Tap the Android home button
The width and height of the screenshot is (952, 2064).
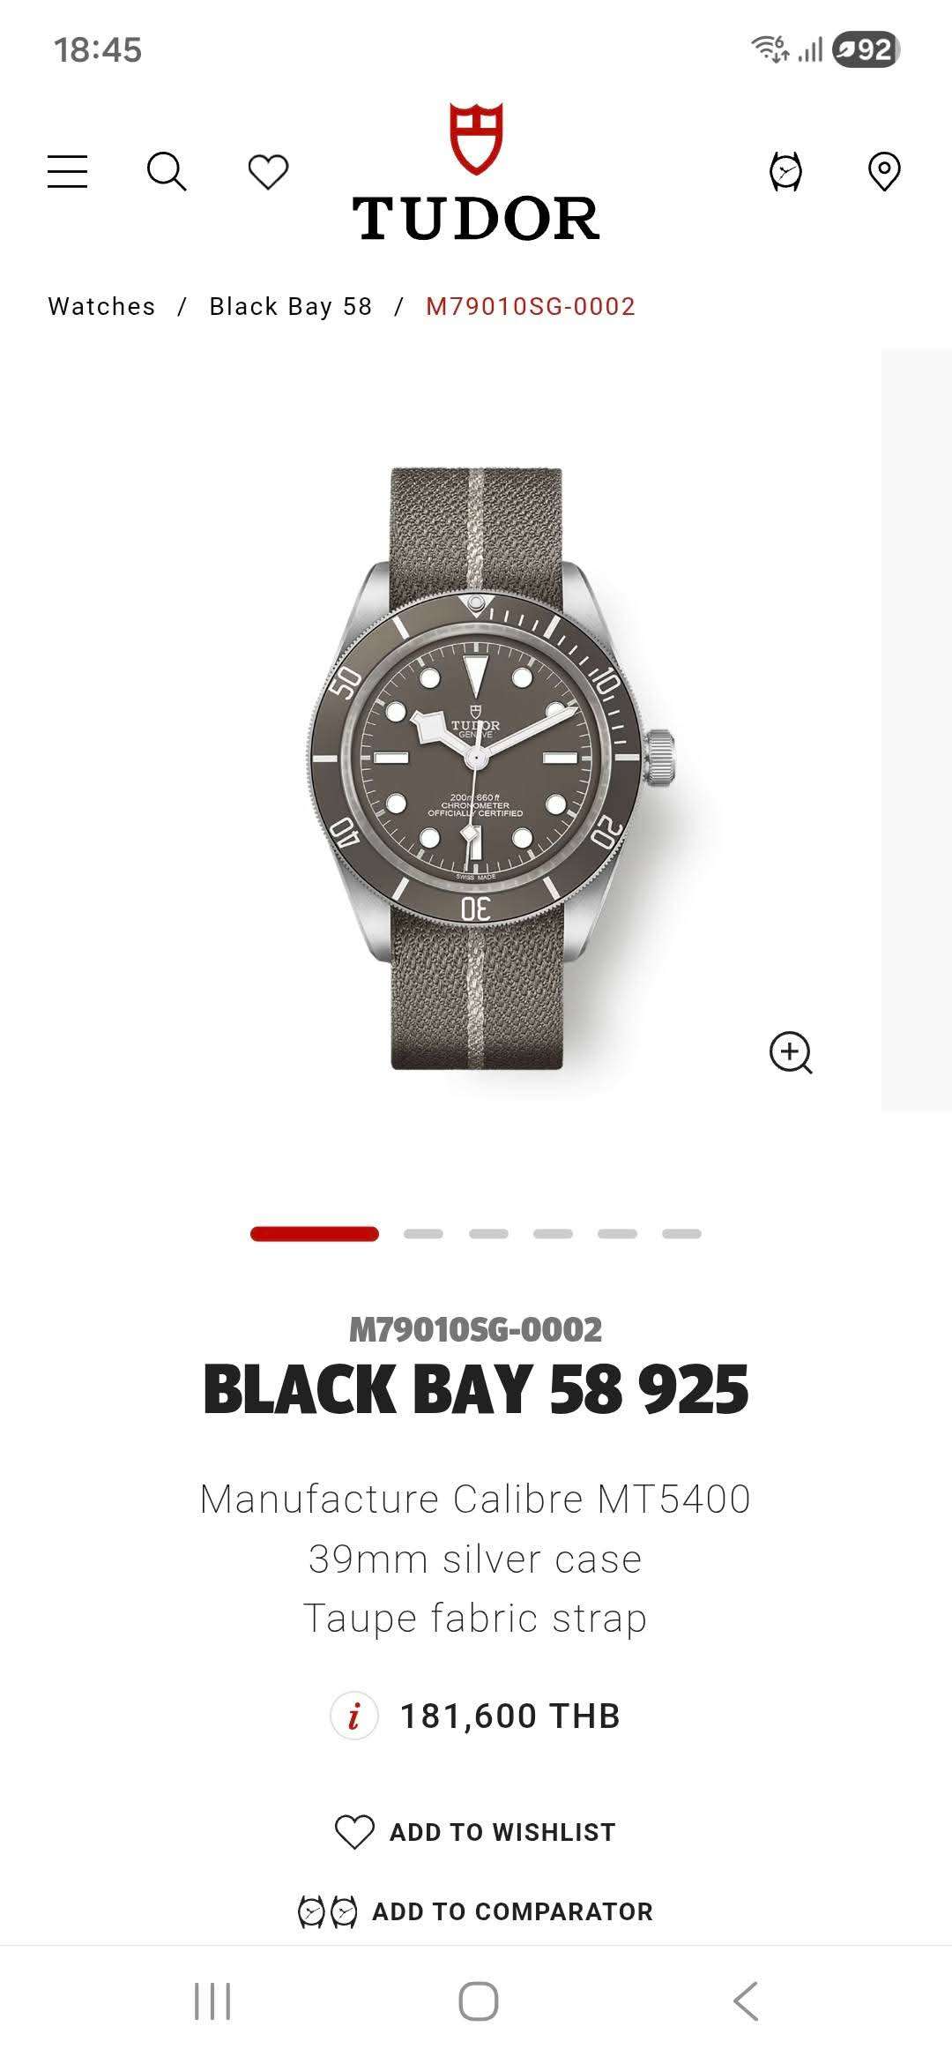tap(478, 2001)
